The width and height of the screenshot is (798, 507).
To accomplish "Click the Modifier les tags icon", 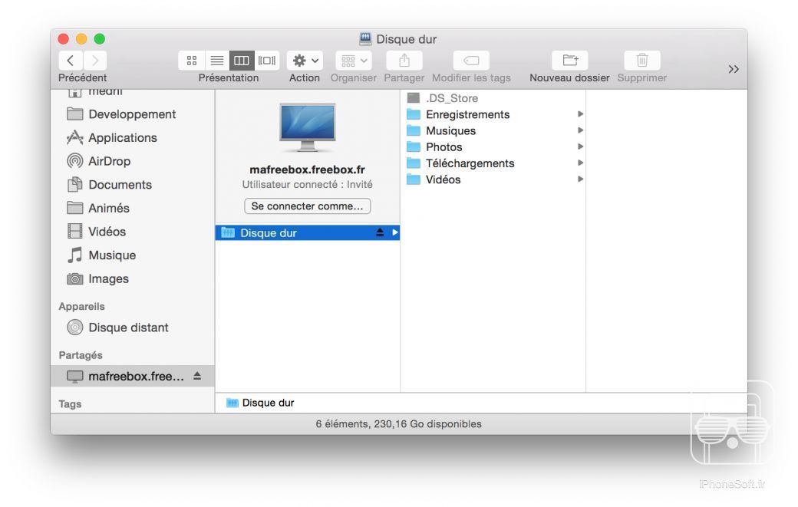I will 471,61.
